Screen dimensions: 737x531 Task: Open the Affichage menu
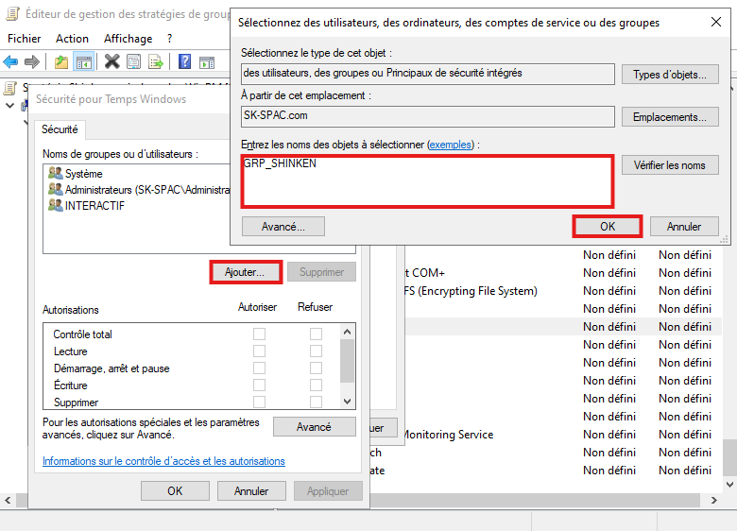(x=128, y=39)
